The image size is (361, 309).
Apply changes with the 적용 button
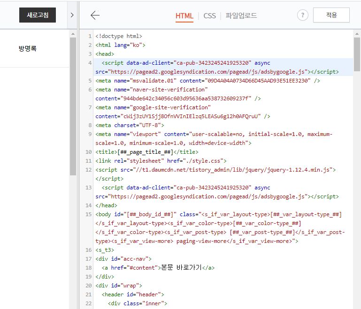point(331,15)
